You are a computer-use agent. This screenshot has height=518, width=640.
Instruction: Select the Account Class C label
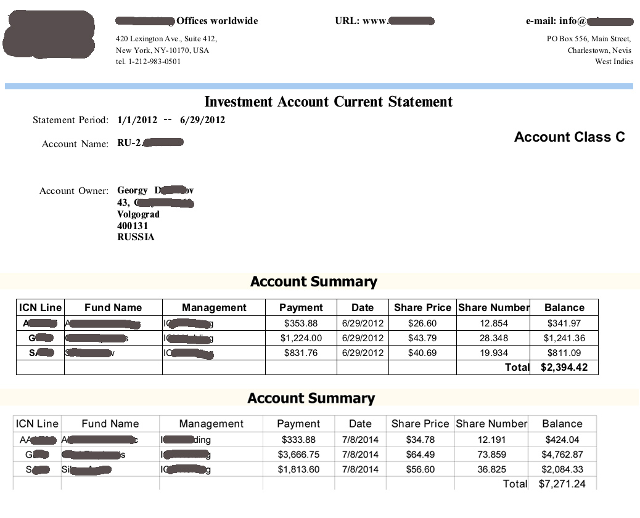[569, 137]
